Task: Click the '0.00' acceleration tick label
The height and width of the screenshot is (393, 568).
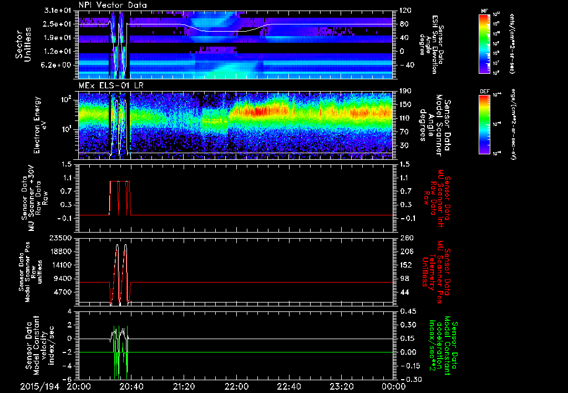Action: 407,352
